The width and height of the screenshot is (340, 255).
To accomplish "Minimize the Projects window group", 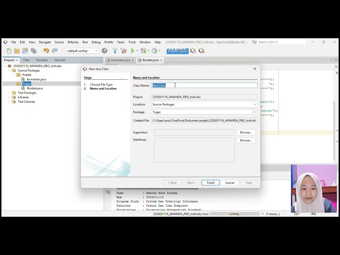I will point(100,60).
